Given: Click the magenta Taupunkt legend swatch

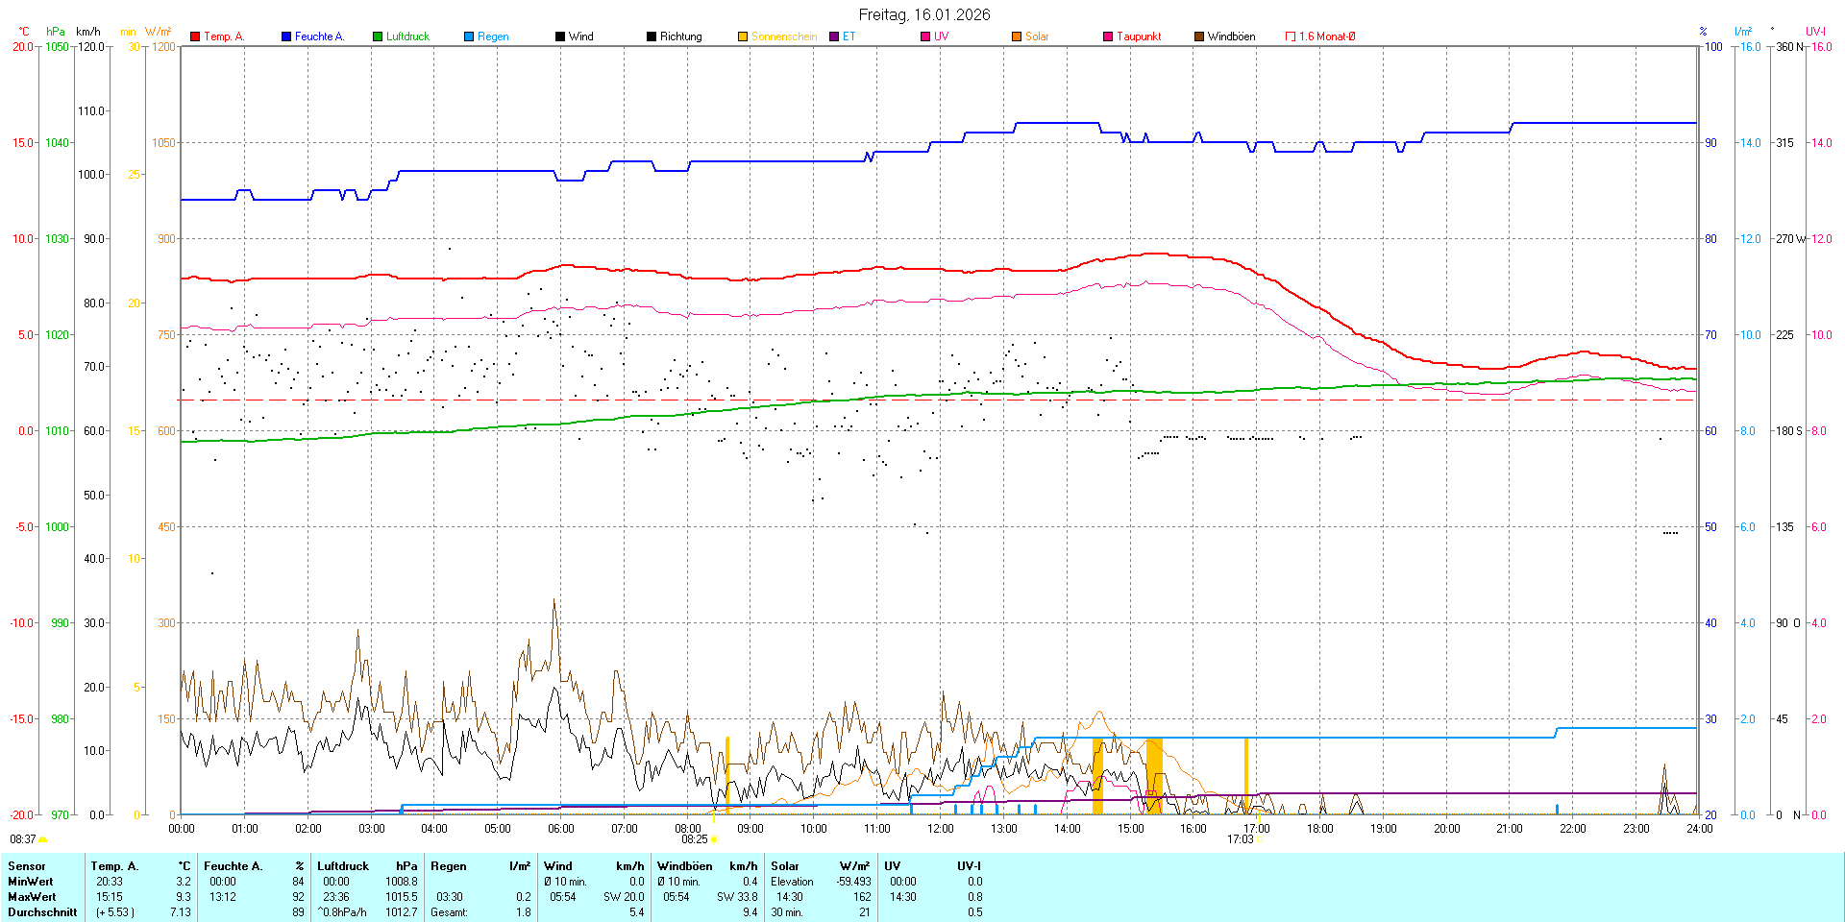Looking at the screenshot, I should pyautogui.click(x=1108, y=36).
